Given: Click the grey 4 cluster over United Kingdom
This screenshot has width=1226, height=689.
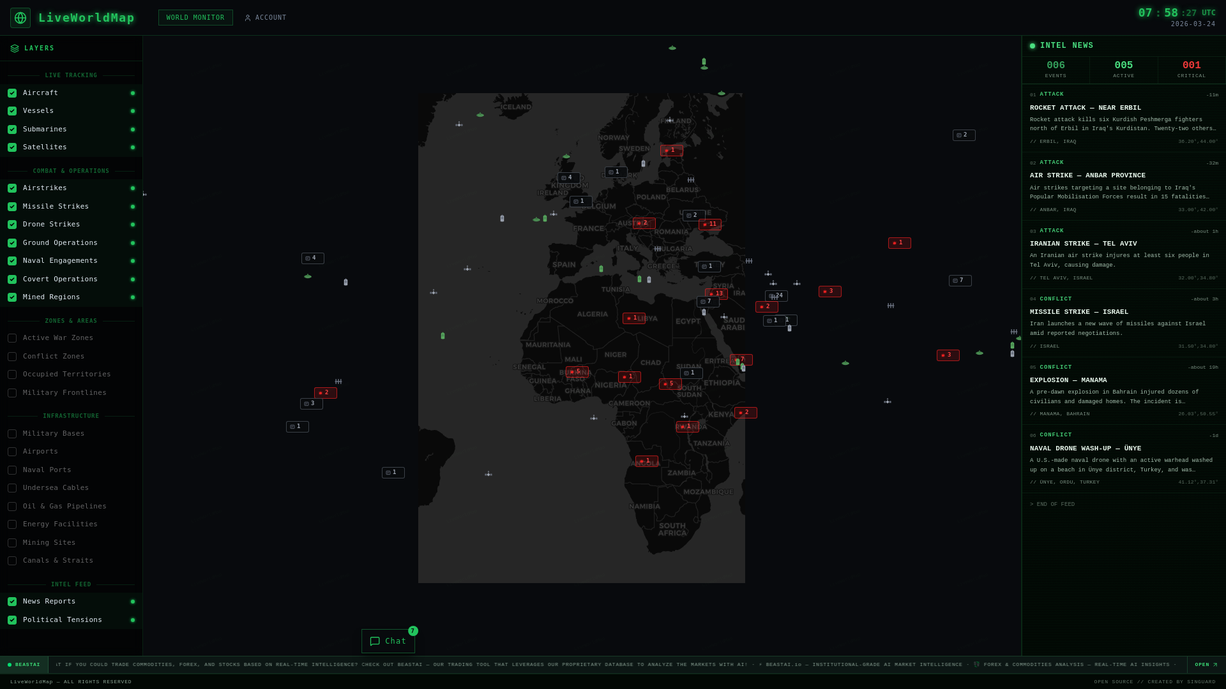Looking at the screenshot, I should (x=569, y=178).
